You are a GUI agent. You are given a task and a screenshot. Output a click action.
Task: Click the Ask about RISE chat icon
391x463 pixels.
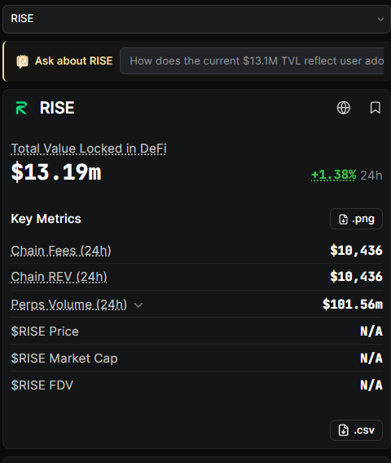[x=22, y=61]
